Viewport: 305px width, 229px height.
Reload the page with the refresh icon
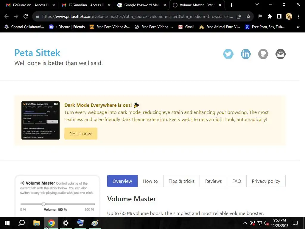[26, 17]
